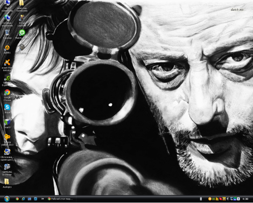Open the GeForce Experience shortcut
253x203 pixels.
click(x=7, y=80)
